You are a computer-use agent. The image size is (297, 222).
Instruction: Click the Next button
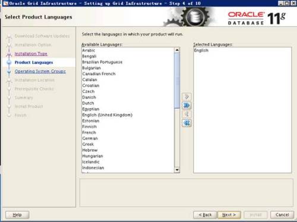point(229,215)
